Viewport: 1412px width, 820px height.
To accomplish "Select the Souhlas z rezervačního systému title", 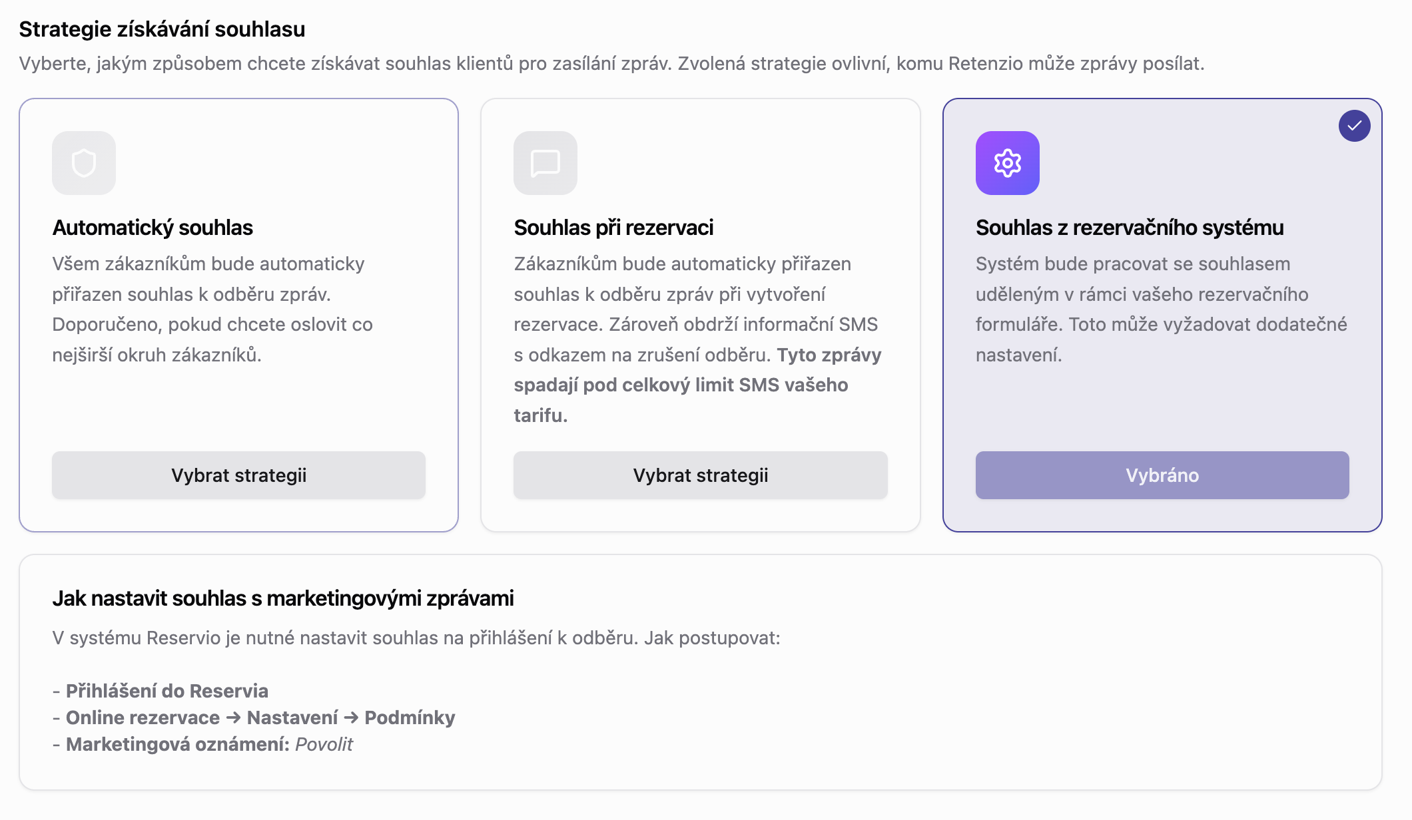I will (1130, 228).
